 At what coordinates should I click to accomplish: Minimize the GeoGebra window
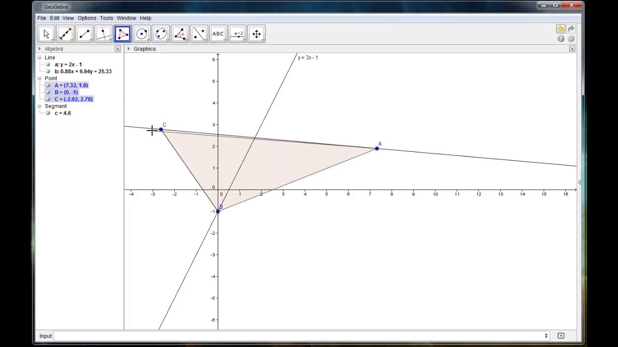tap(544, 5)
